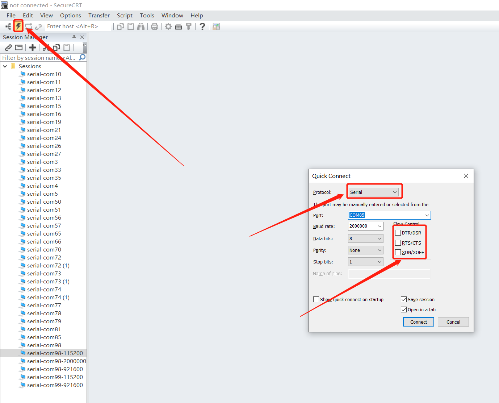
Task: Open the Session Manager toolbar icon
Action: (8, 26)
